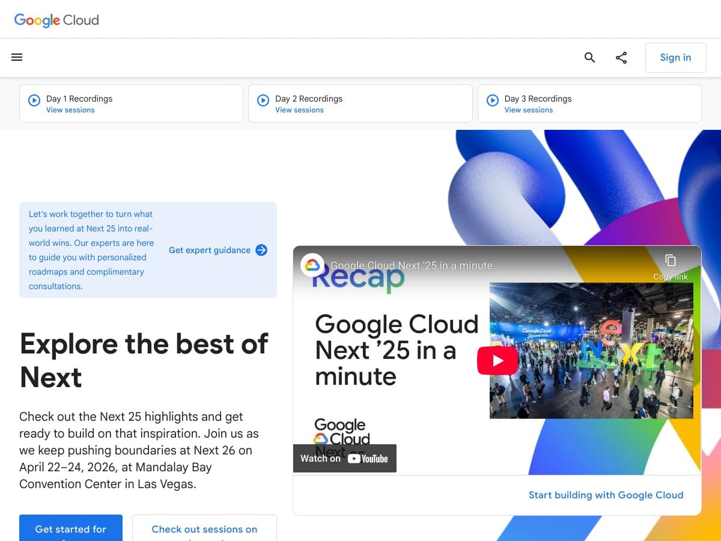
Task: Click the Explore the best of Next heading
Action: 144,360
